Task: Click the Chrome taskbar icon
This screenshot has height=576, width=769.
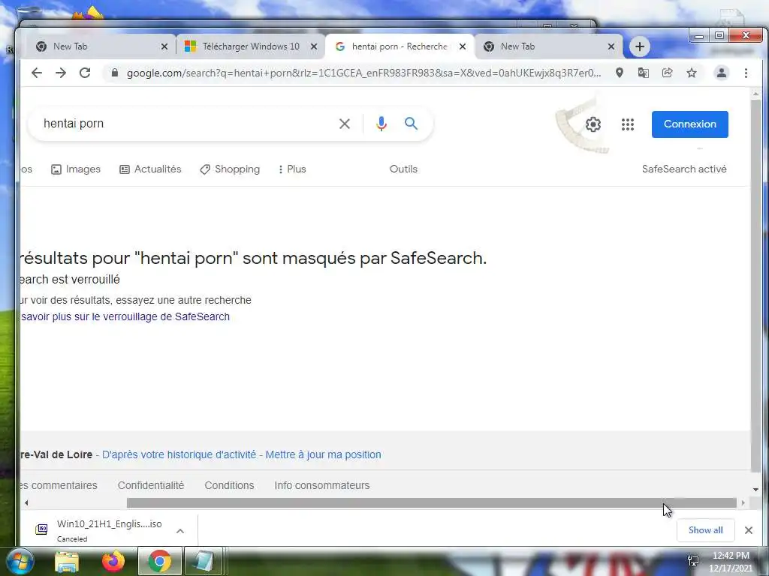Action: pyautogui.click(x=159, y=561)
